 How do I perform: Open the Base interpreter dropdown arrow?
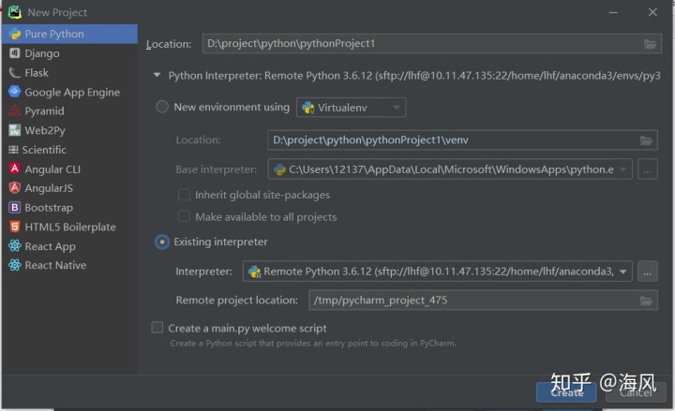click(622, 169)
